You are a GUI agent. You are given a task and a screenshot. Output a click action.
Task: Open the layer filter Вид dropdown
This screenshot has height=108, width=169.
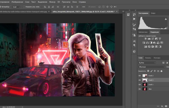tap(147, 63)
